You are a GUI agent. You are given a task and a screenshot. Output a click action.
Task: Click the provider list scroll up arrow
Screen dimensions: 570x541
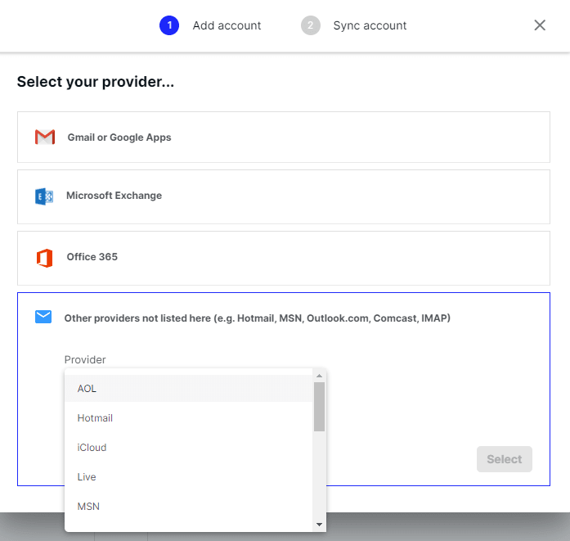[x=319, y=376]
